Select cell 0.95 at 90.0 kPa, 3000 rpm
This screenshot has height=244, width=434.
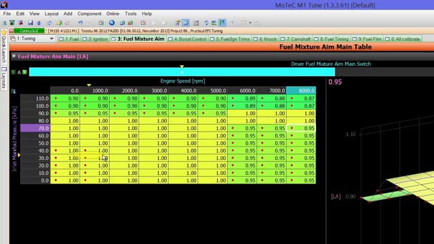154,113
